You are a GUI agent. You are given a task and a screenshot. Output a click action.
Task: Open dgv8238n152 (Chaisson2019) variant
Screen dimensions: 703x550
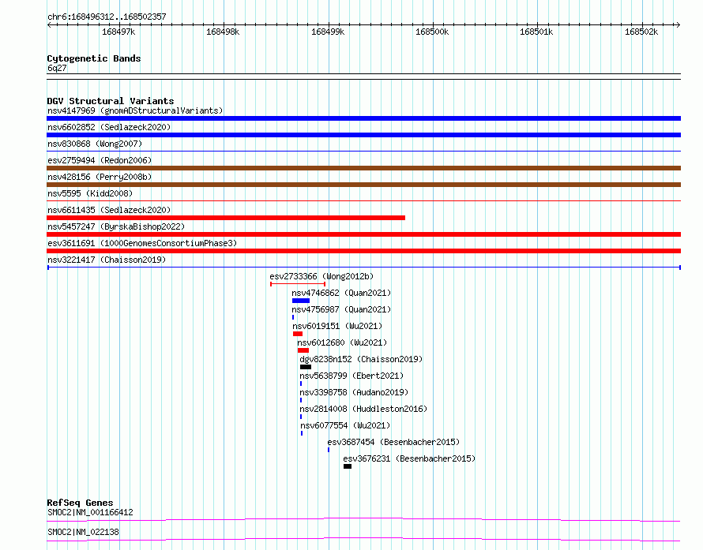[x=361, y=359]
